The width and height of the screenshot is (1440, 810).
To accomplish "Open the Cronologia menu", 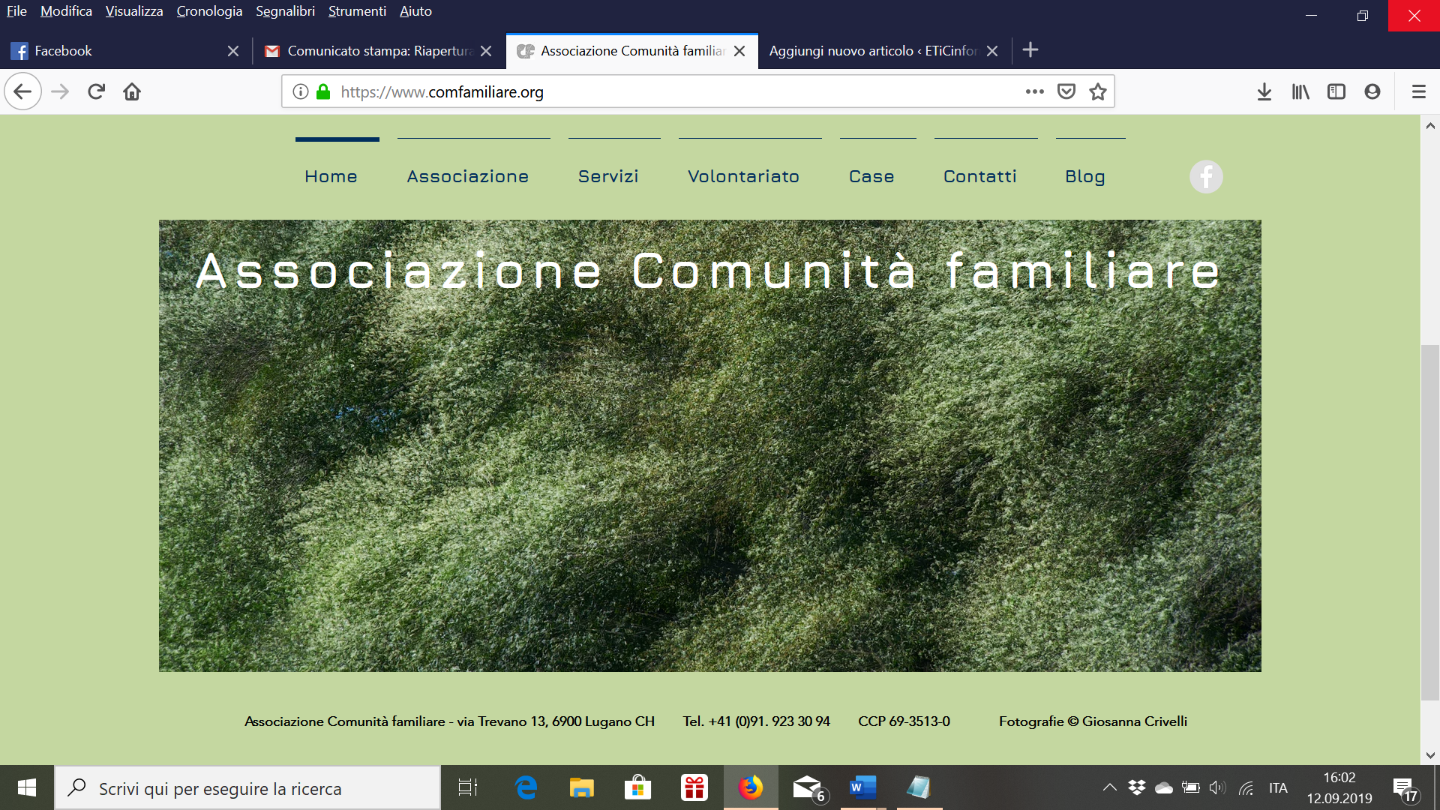I will pyautogui.click(x=209, y=11).
